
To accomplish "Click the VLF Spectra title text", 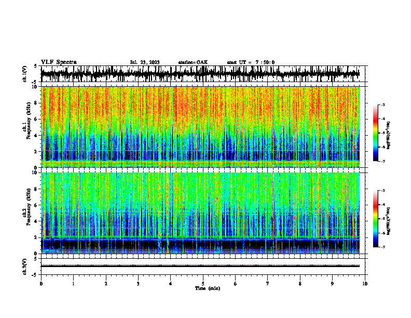I will coord(59,62).
